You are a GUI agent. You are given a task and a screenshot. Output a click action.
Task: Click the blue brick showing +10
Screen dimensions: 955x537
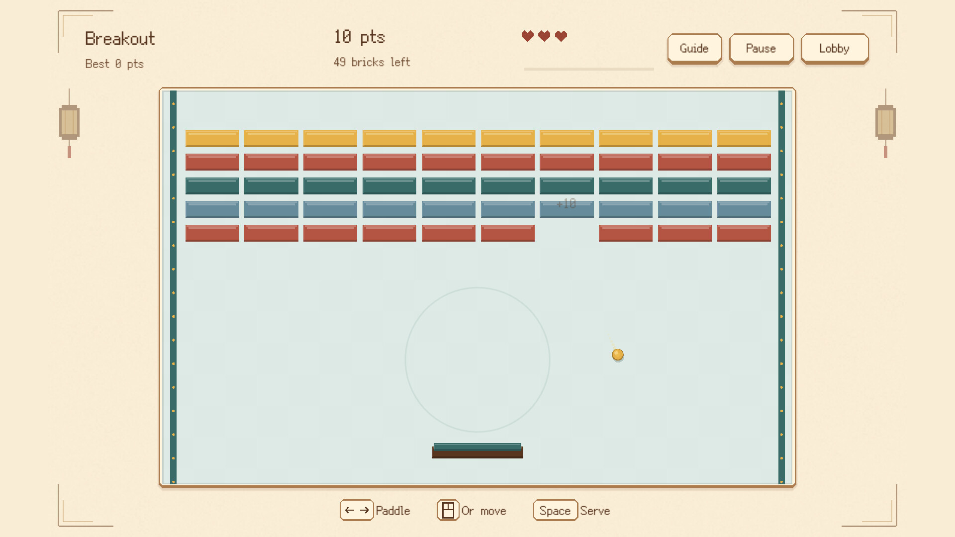567,209
